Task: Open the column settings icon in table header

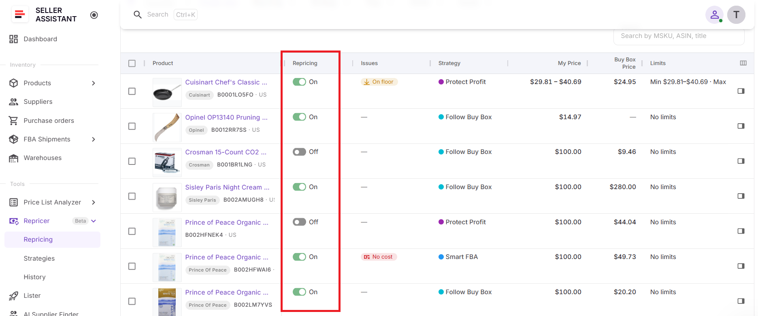Action: pyautogui.click(x=743, y=63)
